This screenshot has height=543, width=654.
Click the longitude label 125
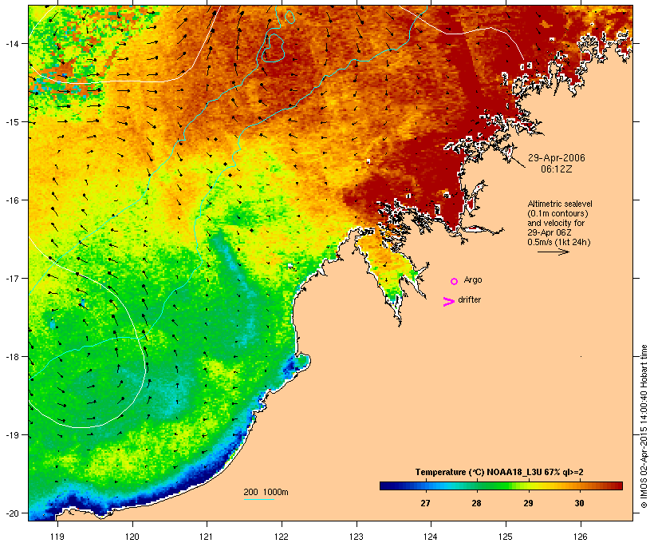(x=506, y=537)
